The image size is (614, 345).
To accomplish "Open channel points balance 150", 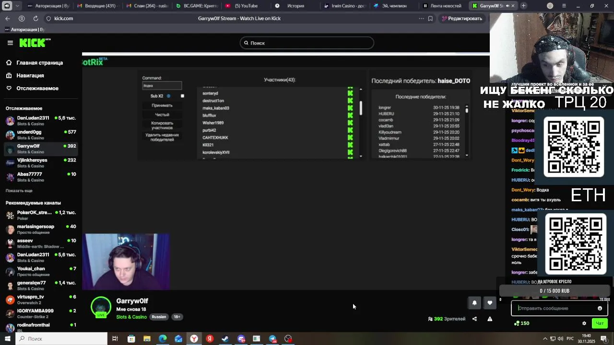I will (521, 323).
